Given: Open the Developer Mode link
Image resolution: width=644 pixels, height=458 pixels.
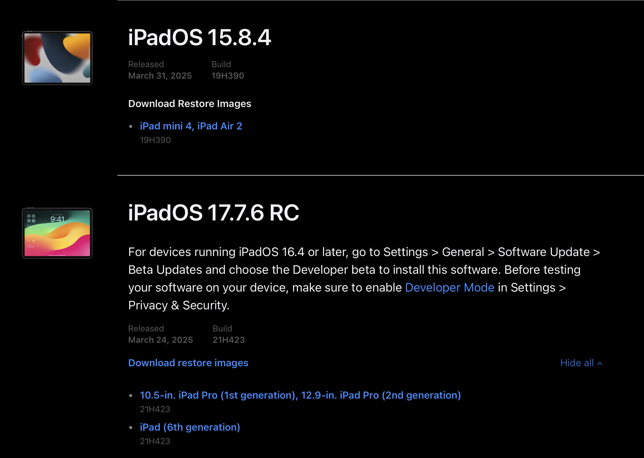Looking at the screenshot, I should [449, 287].
